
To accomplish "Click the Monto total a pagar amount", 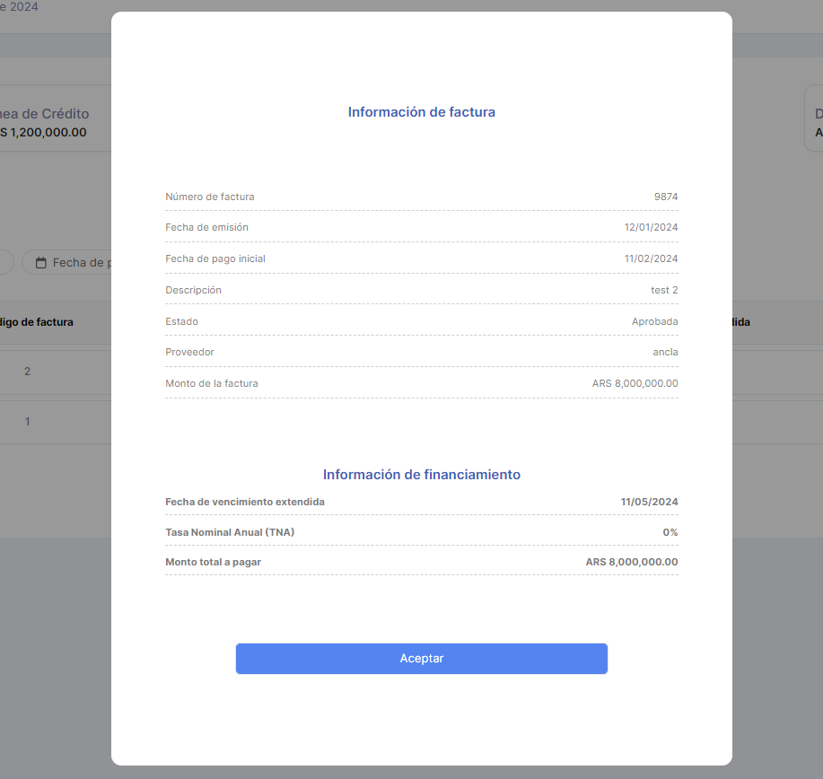I will point(631,563).
